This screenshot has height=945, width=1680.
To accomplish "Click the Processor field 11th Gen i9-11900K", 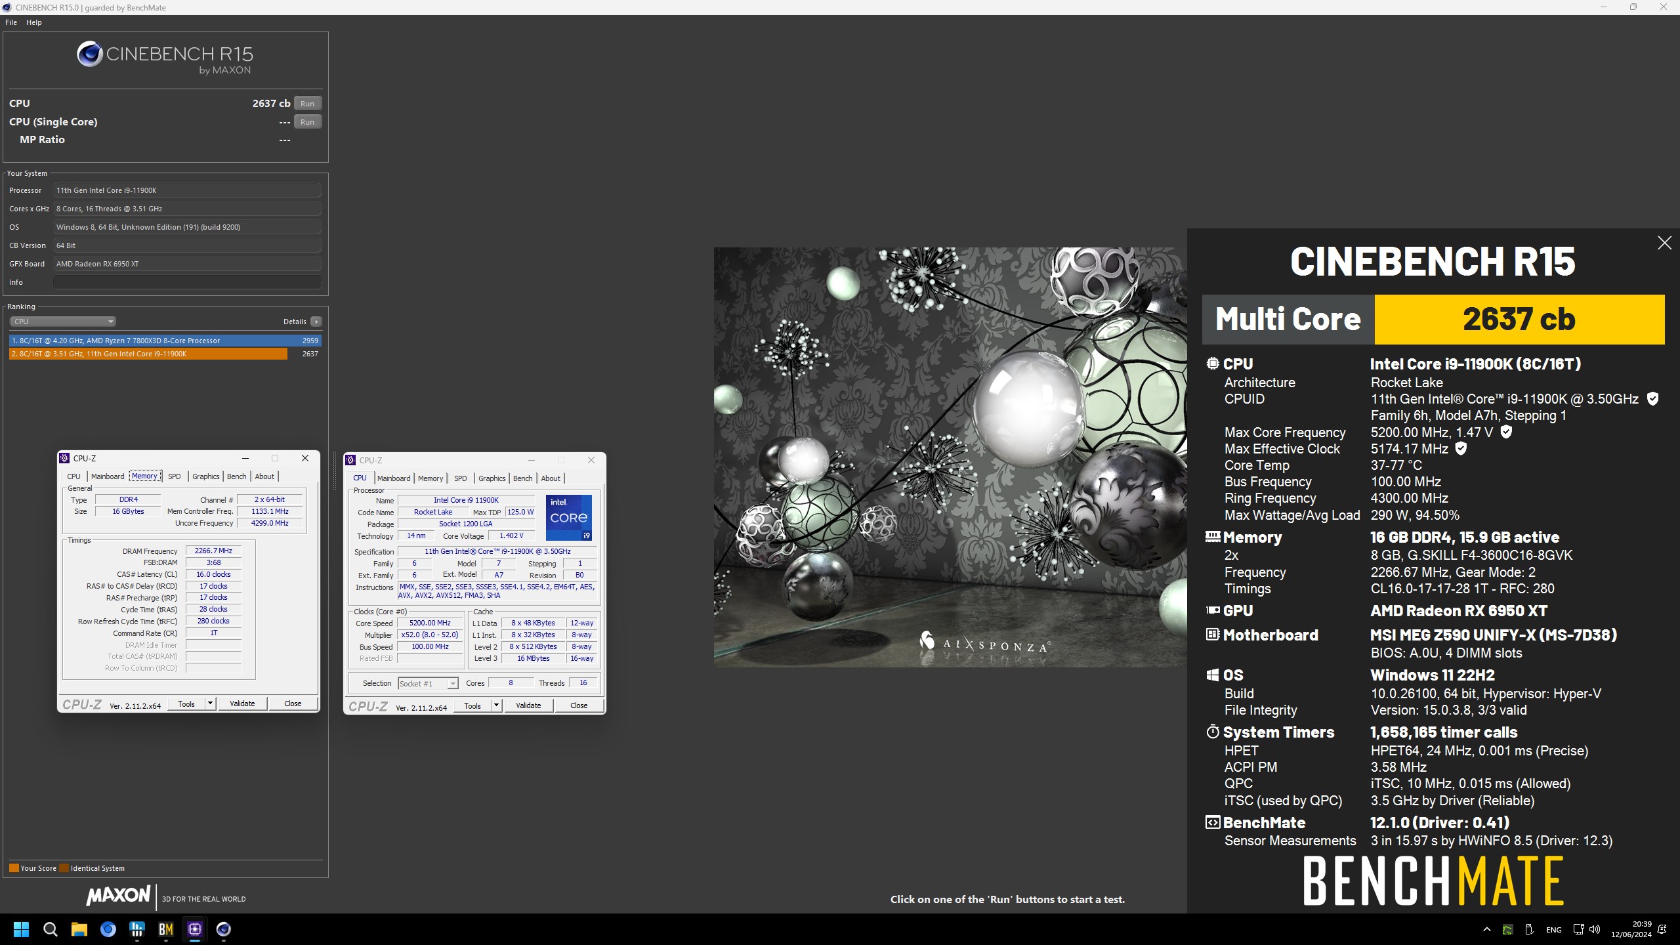I will pyautogui.click(x=188, y=190).
